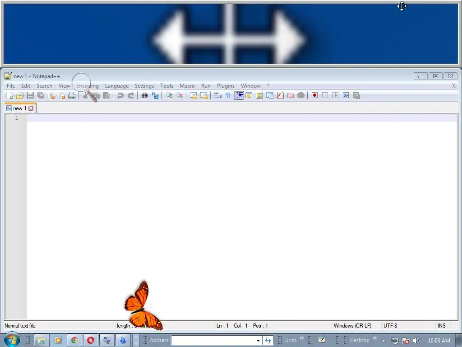Paste clipboard using toolbar icon
The image size is (462, 347).
click(x=106, y=95)
